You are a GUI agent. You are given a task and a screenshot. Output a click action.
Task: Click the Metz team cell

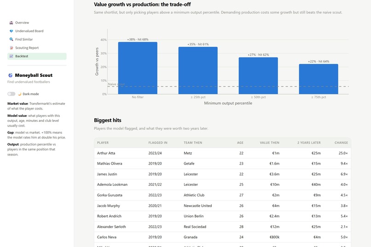[188, 153]
